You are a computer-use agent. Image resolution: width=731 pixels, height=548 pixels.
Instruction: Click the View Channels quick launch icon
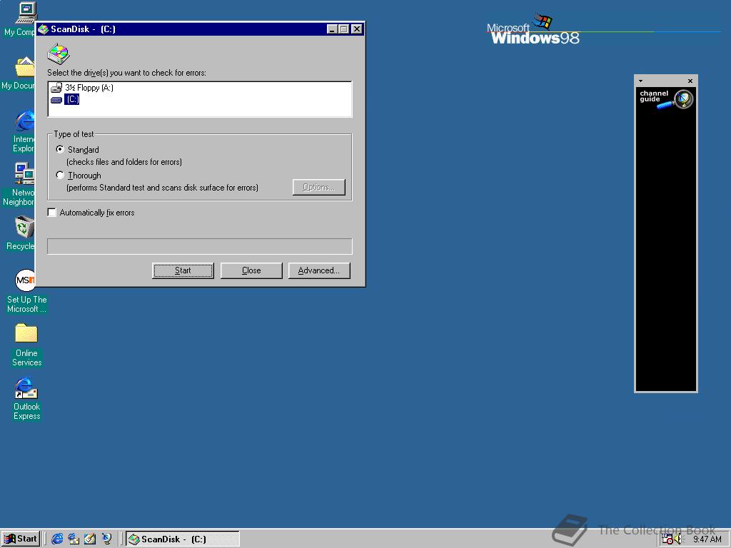[x=107, y=539]
